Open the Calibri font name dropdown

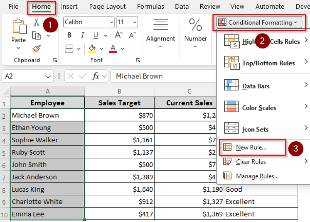[x=110, y=22]
